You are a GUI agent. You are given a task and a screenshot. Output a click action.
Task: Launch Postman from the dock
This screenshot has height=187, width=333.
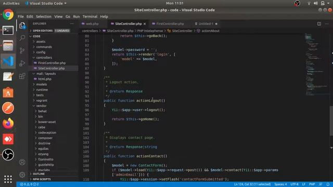[8, 108]
